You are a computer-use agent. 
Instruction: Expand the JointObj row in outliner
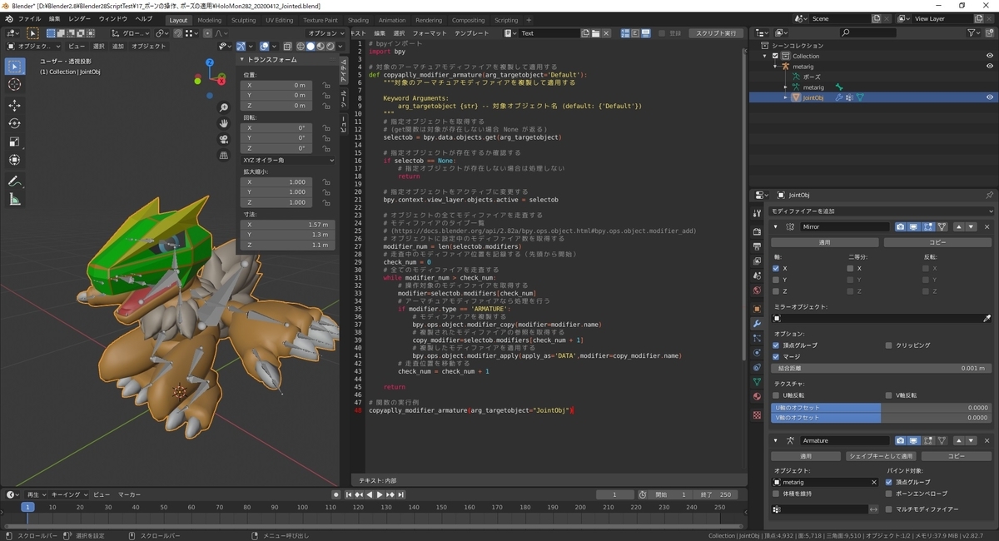pyautogui.click(x=785, y=97)
